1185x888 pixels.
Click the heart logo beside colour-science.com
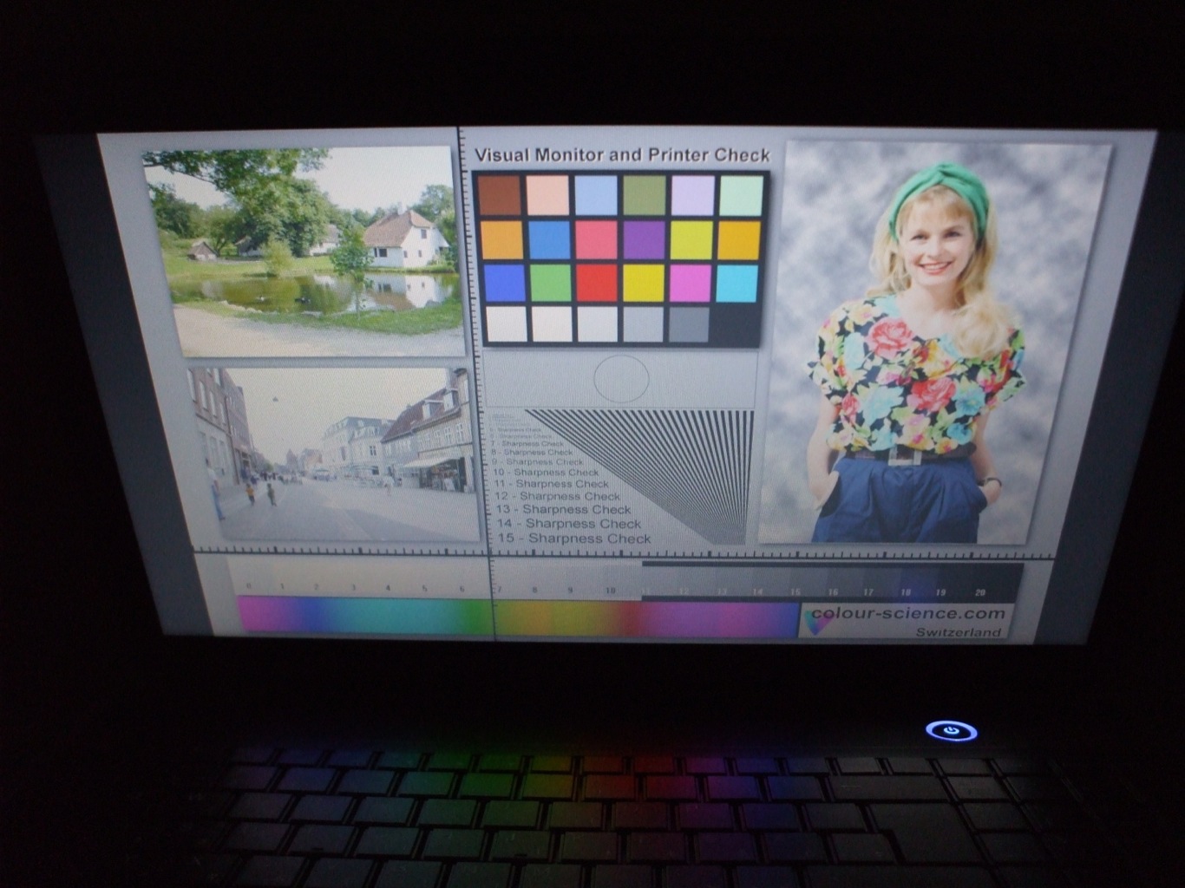tap(818, 621)
